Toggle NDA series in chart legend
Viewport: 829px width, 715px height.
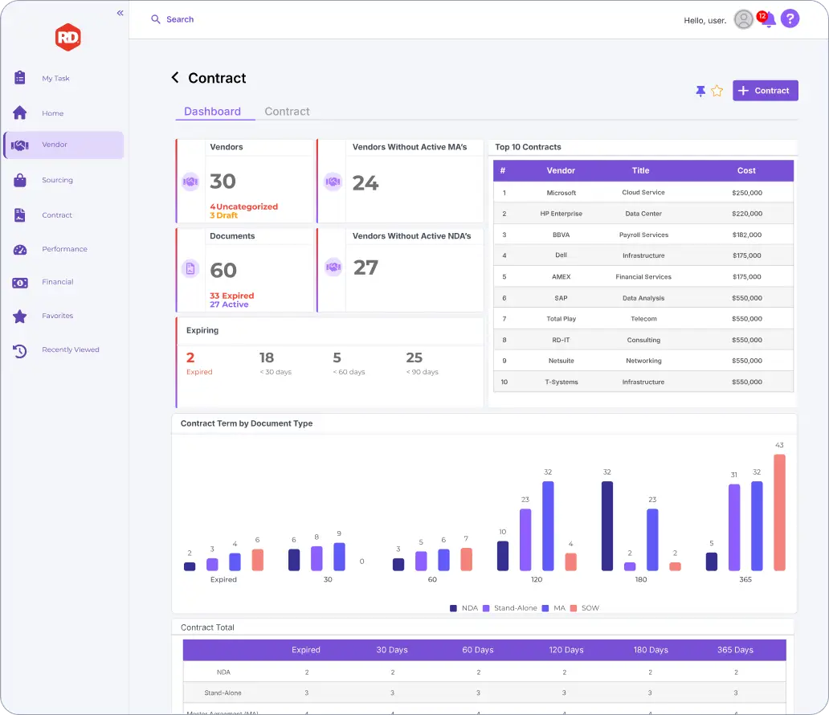[464, 608]
